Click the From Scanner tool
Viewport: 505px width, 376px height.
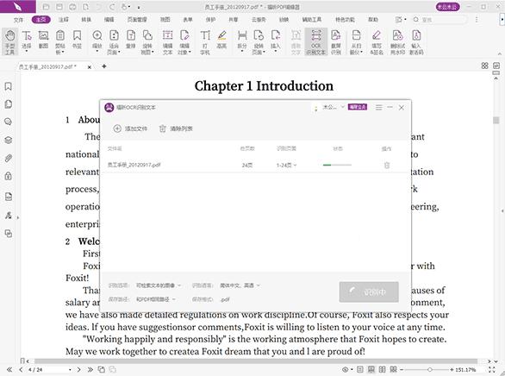356,42
